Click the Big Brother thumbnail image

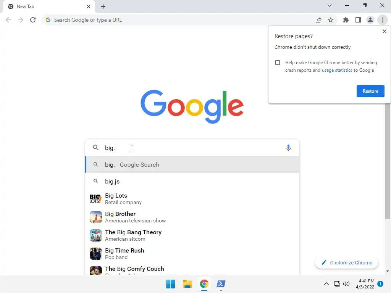pos(95,217)
